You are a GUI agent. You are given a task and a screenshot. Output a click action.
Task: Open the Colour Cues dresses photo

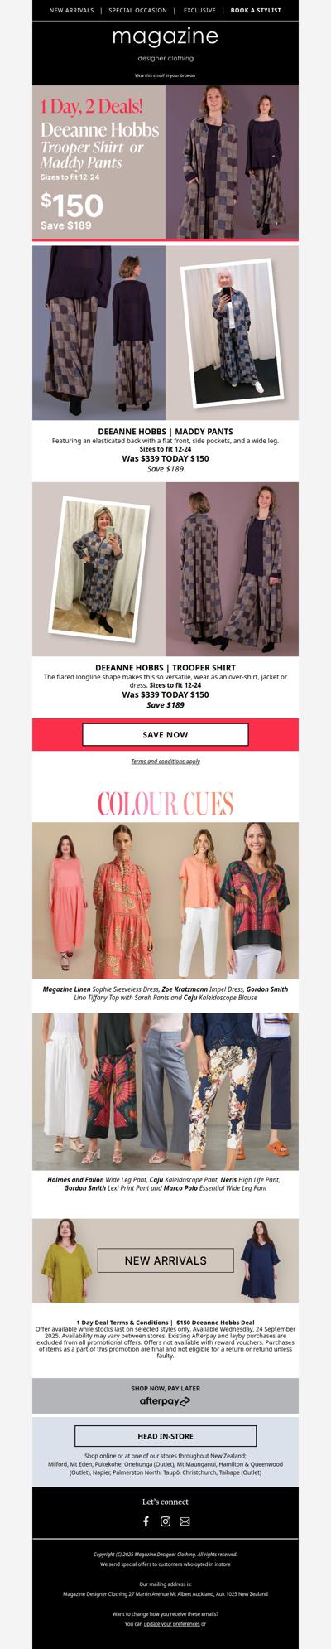(x=165, y=901)
